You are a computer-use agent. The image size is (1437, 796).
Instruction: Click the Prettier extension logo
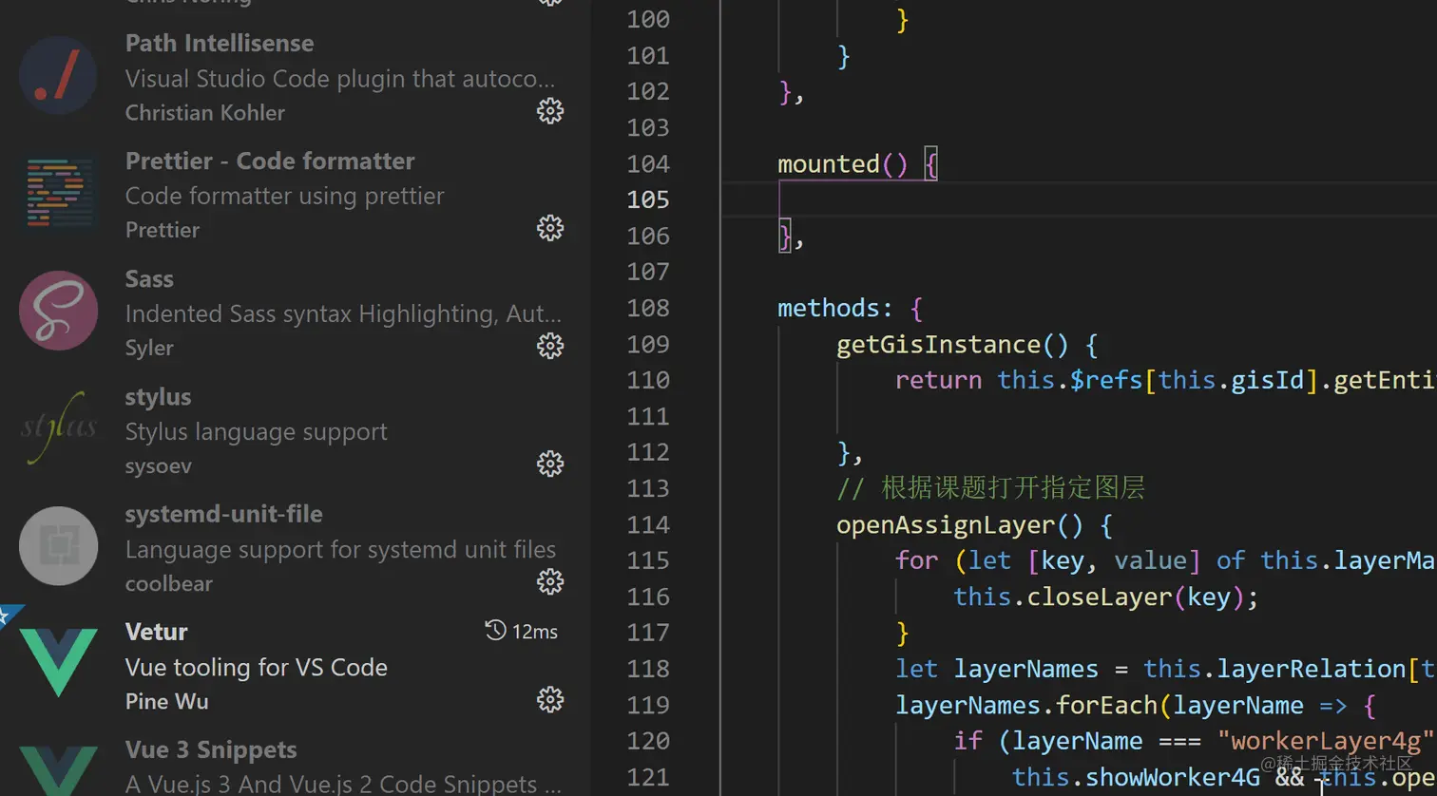click(x=59, y=194)
